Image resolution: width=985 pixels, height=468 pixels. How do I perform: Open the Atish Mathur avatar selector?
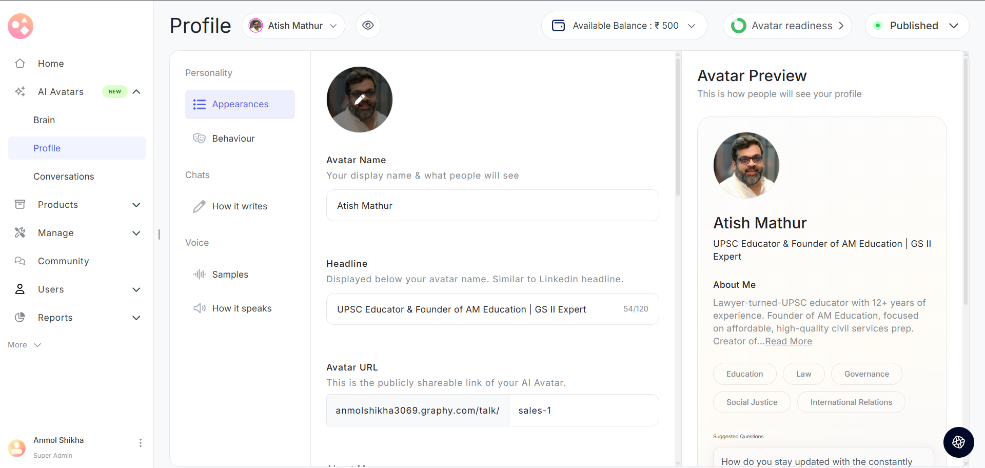tap(293, 26)
